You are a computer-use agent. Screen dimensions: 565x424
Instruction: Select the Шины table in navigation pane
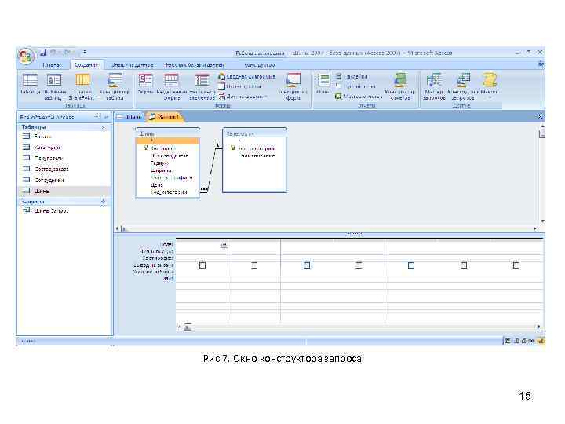pyautogui.click(x=42, y=191)
